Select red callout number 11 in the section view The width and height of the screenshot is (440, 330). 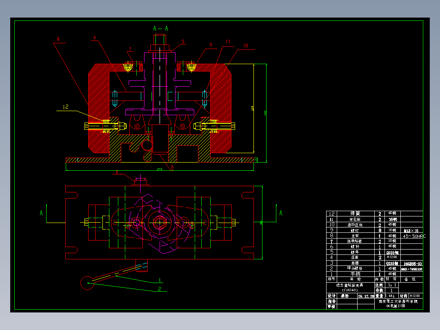click(228, 42)
